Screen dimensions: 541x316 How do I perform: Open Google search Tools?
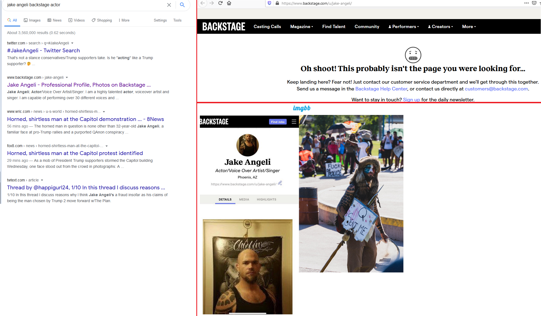pyautogui.click(x=178, y=20)
